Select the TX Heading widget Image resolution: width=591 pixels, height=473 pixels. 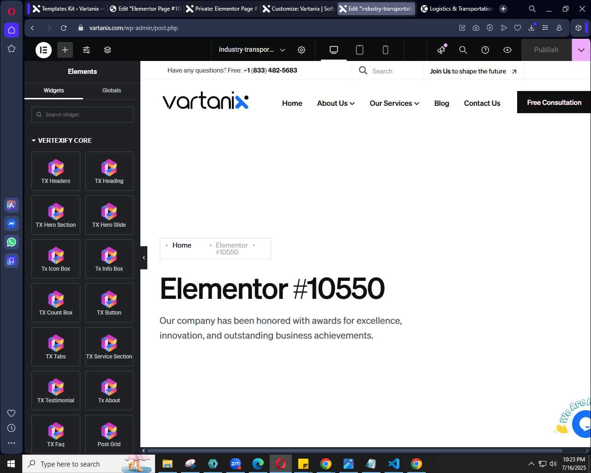(109, 171)
